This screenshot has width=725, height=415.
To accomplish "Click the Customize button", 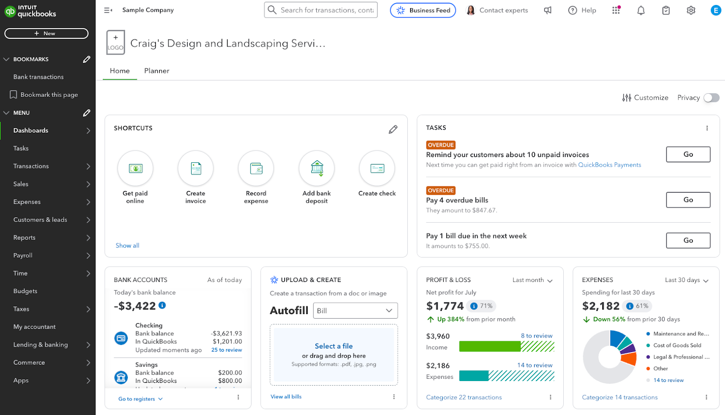I will pyautogui.click(x=645, y=98).
